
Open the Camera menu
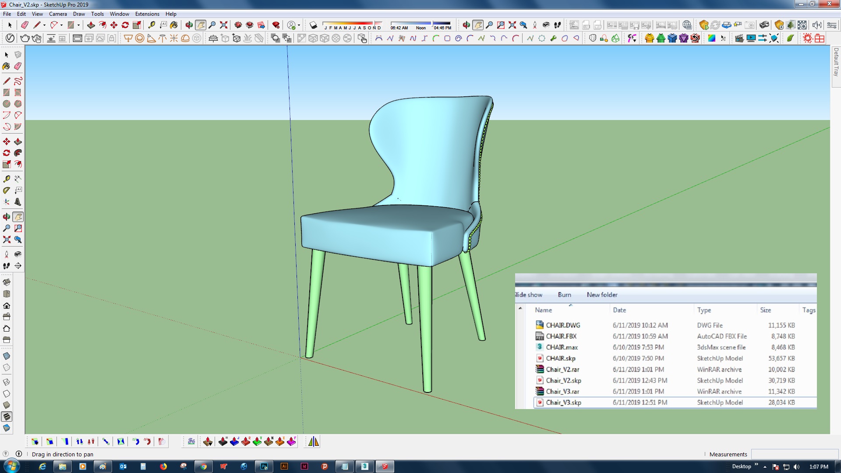coord(58,14)
